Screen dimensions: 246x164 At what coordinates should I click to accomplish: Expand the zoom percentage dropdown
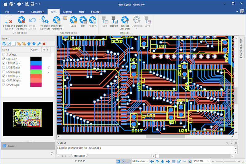tap(208, 161)
